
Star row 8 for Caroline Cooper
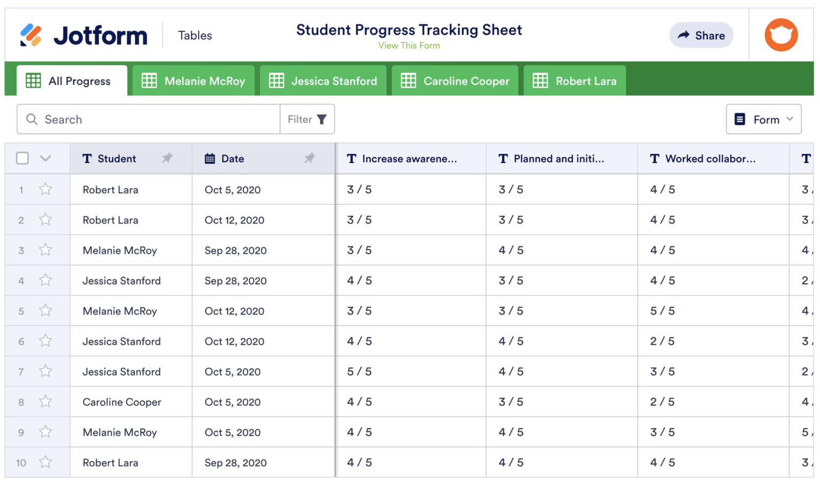click(45, 402)
